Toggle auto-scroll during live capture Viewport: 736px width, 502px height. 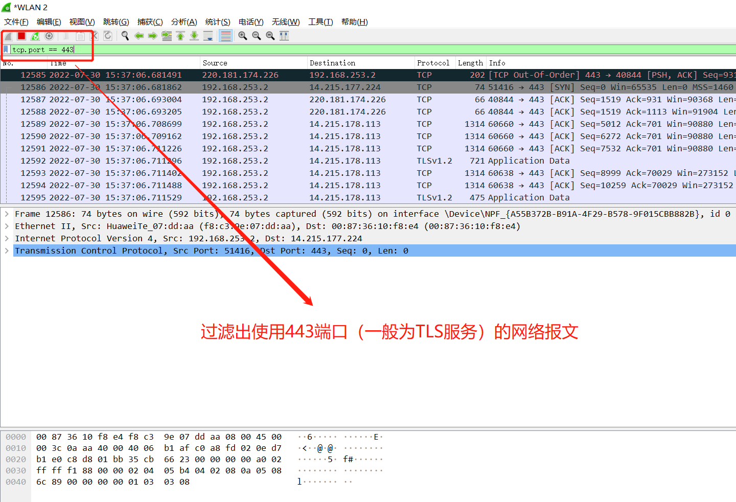click(x=208, y=36)
